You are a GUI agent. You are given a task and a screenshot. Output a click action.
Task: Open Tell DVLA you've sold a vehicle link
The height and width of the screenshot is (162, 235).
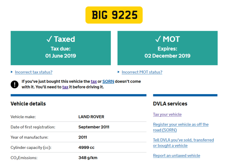pos(183,143)
